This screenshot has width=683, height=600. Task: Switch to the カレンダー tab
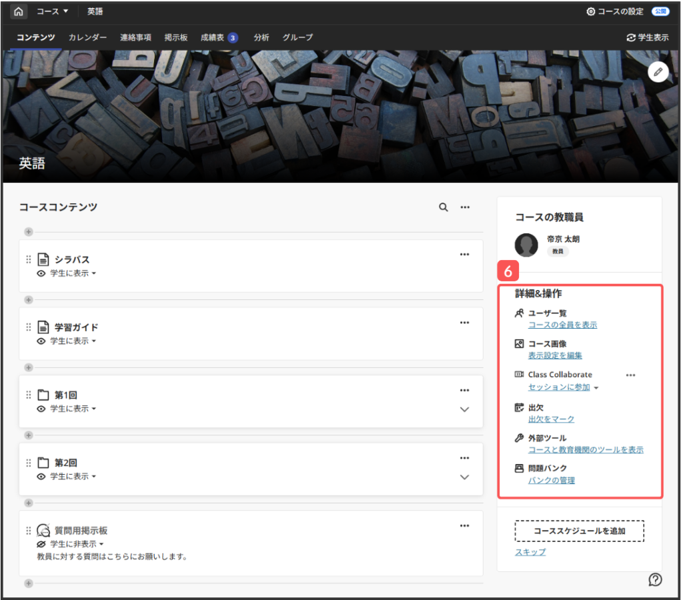coord(87,37)
